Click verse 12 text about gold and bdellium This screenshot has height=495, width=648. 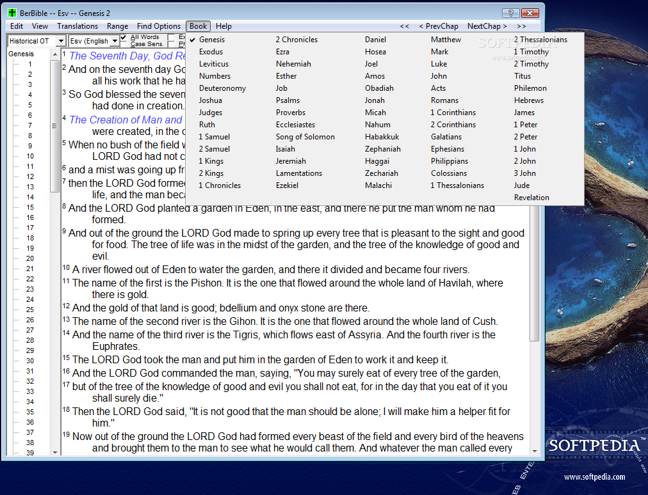click(221, 308)
